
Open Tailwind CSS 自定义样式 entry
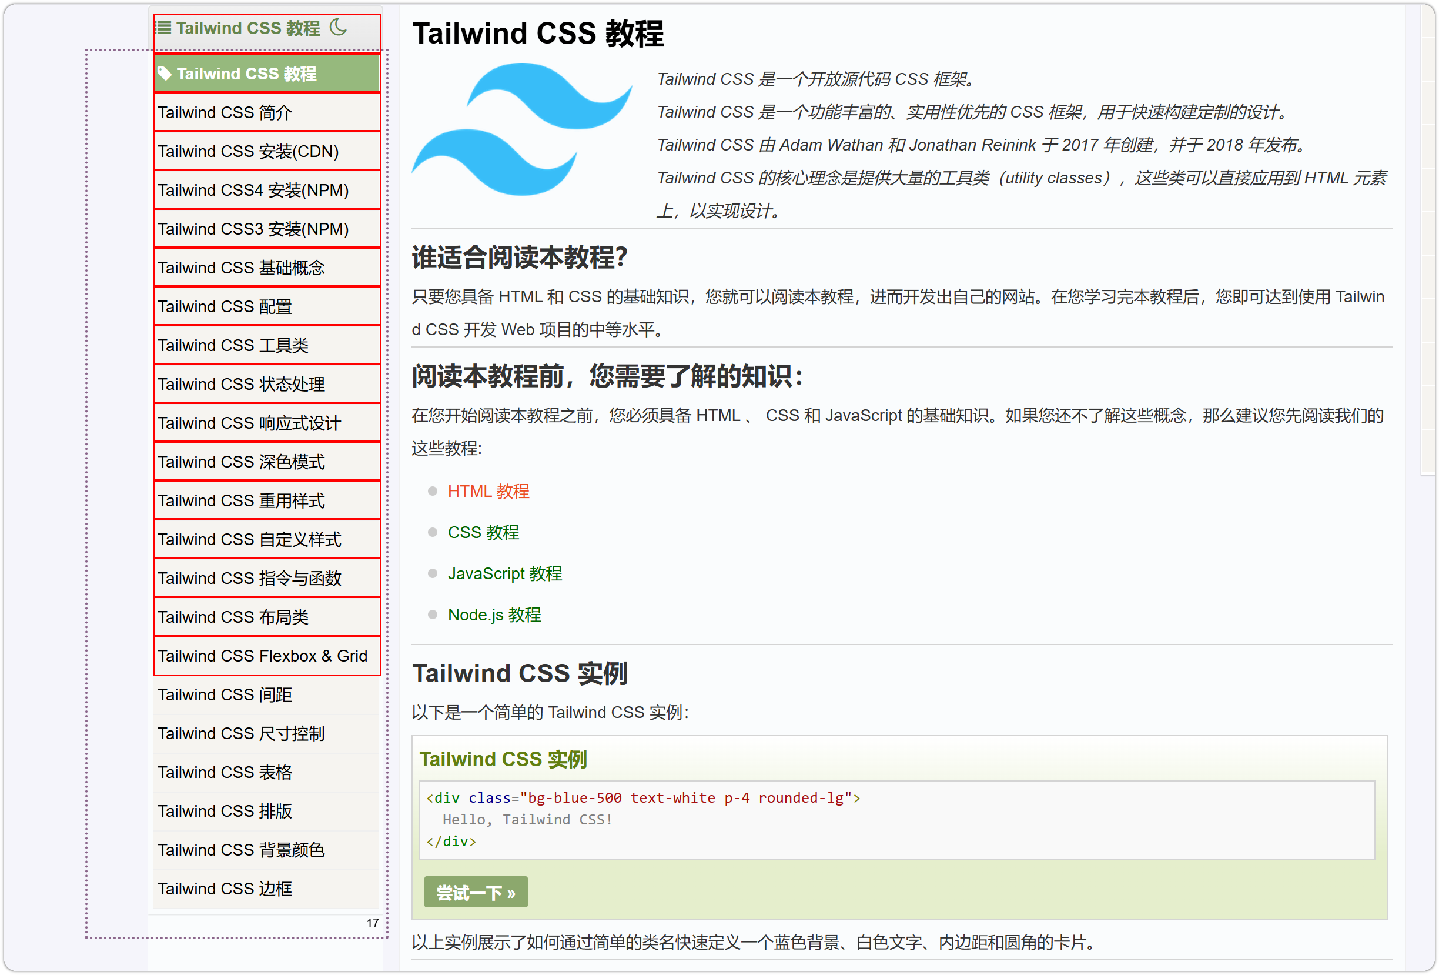coord(267,539)
